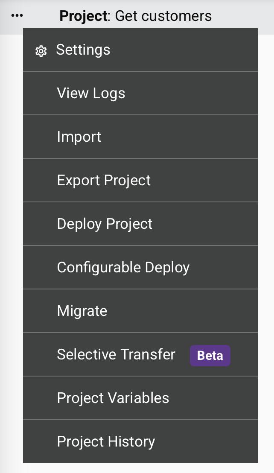The width and height of the screenshot is (274, 473).
Task: Start an import via the Import row
Action: [x=140, y=137]
